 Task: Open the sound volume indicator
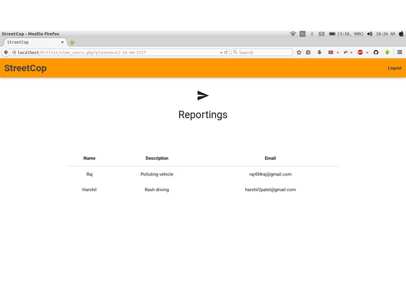point(370,34)
